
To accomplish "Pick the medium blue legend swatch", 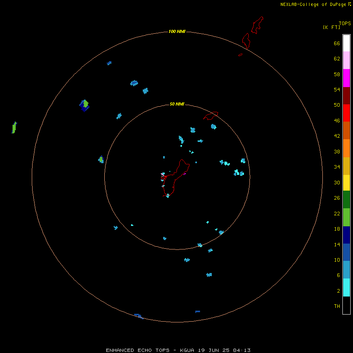I will tap(346, 252).
